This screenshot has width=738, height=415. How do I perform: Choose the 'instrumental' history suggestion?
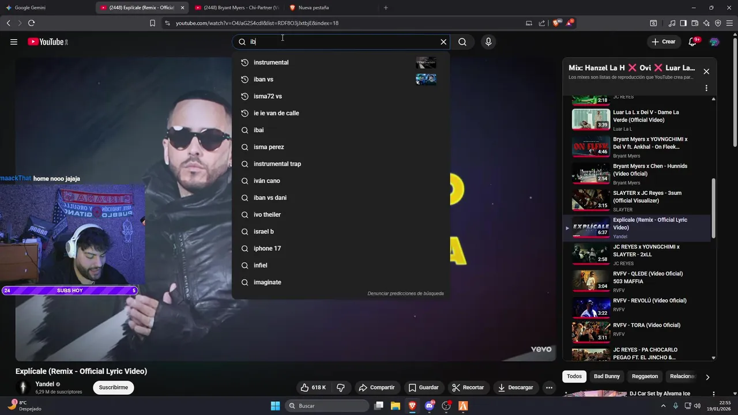[340, 62]
